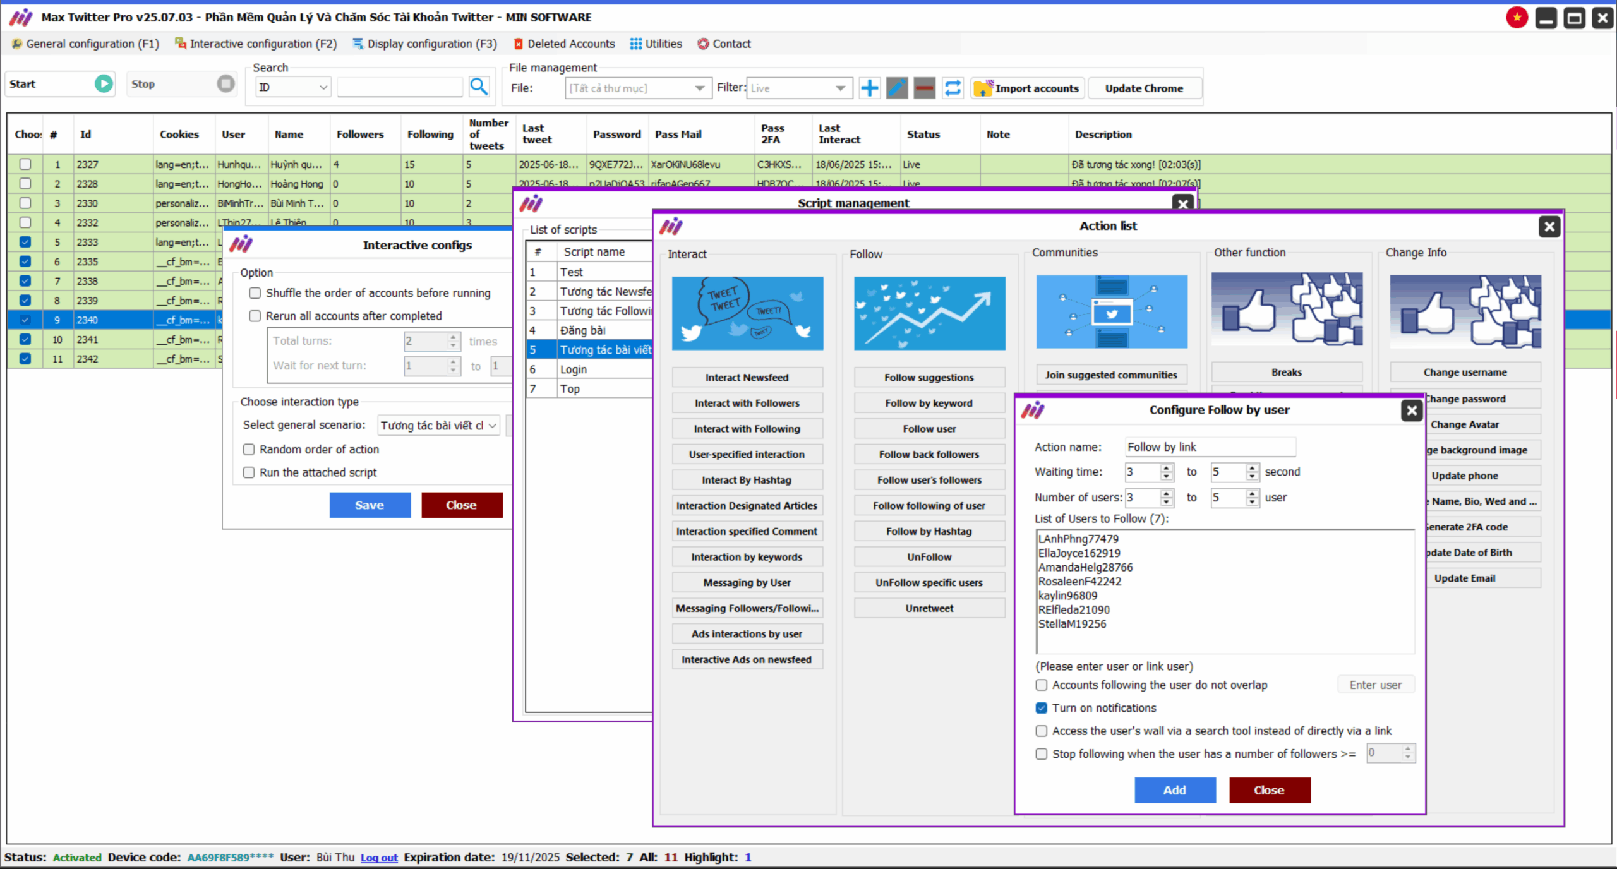The height and width of the screenshot is (869, 1617).
Task: Open the Deleted Accounts menu
Action: point(564,44)
